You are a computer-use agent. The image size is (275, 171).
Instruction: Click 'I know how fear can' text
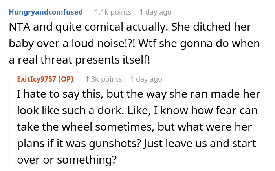coord(205,111)
